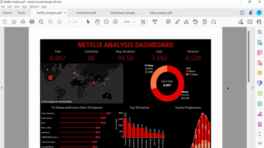Add a comment sticky note

pyautogui.click(x=168, y=22)
